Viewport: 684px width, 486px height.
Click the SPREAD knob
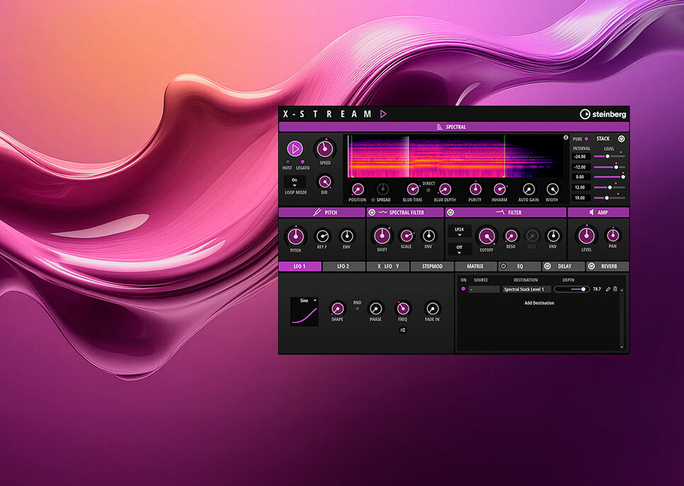click(383, 189)
